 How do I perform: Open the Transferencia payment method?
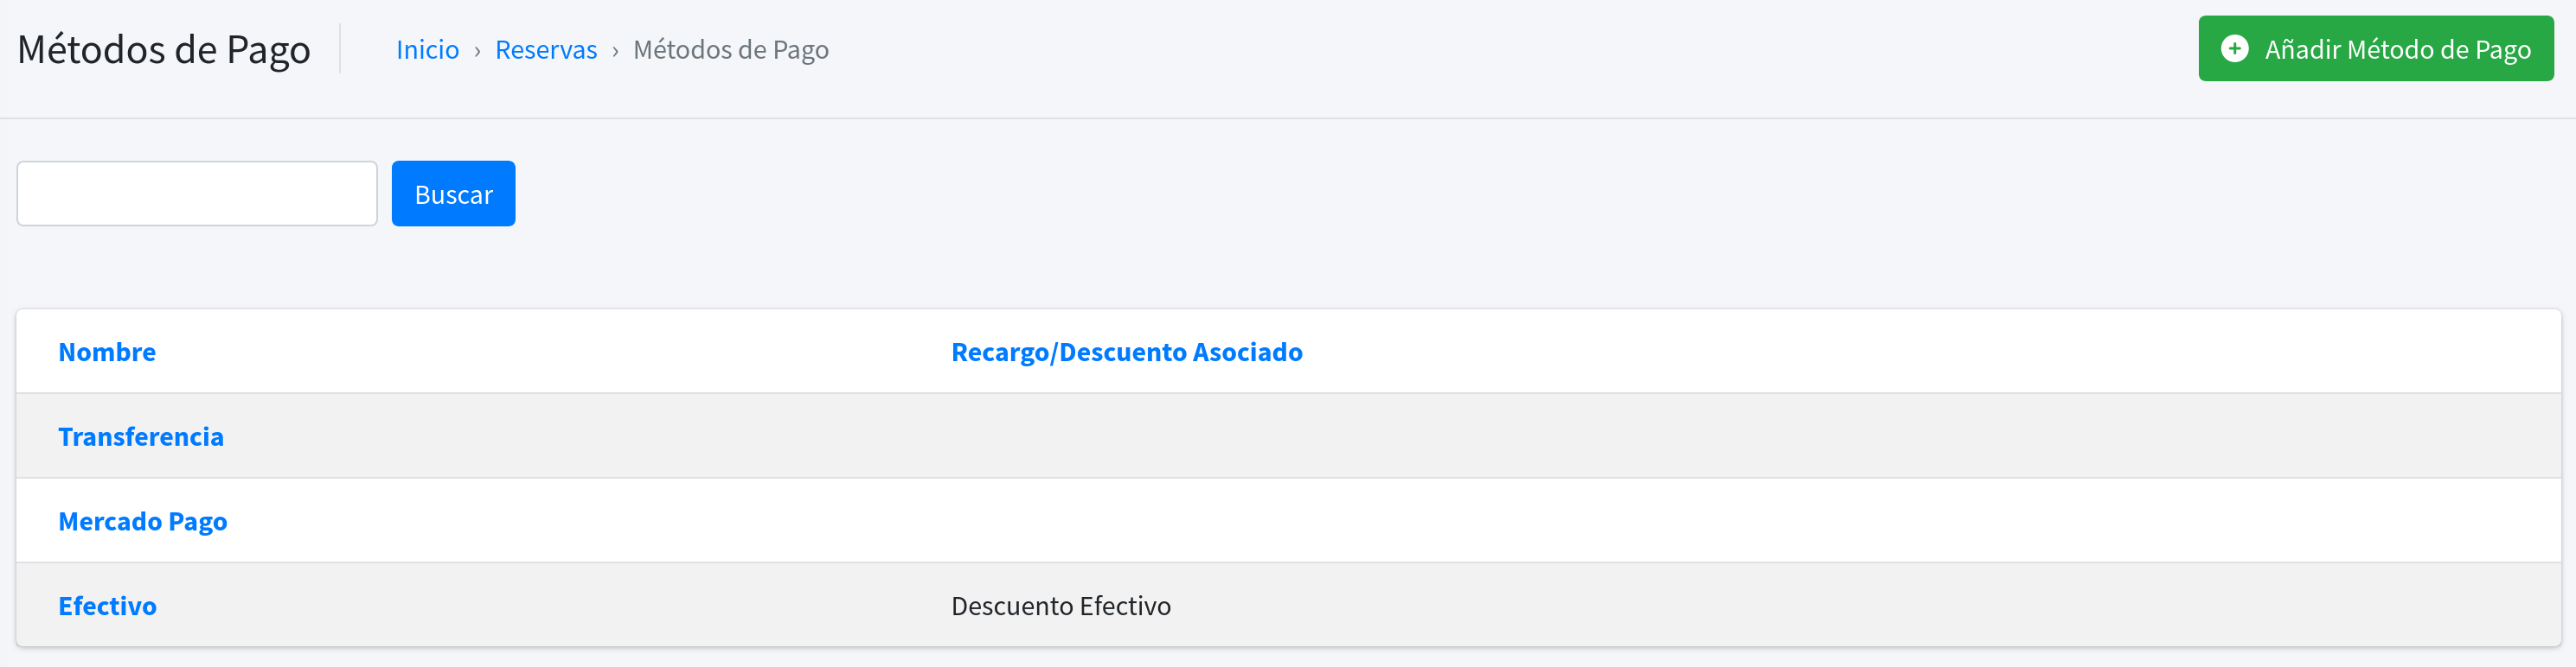[141, 436]
